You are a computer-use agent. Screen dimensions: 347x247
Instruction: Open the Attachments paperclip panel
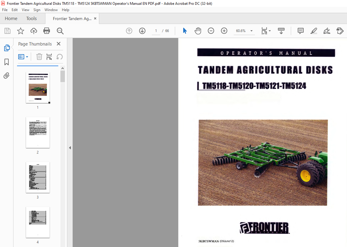click(x=7, y=76)
